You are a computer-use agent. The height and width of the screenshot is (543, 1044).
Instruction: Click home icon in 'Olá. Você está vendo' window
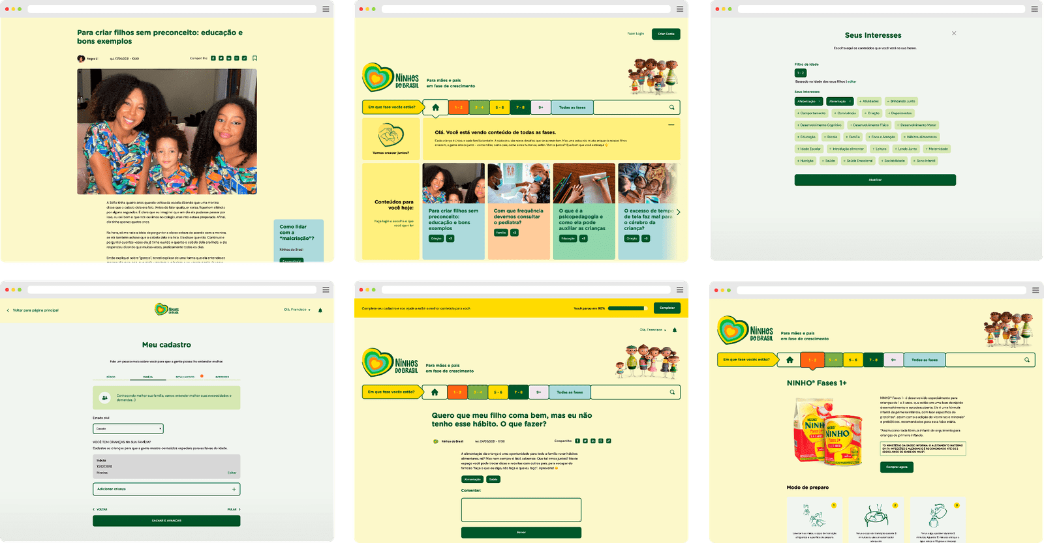pyautogui.click(x=436, y=108)
